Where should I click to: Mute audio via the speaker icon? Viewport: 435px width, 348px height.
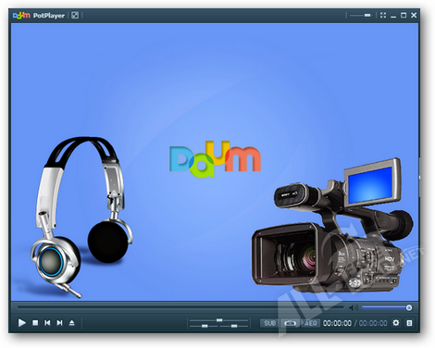tap(354, 307)
